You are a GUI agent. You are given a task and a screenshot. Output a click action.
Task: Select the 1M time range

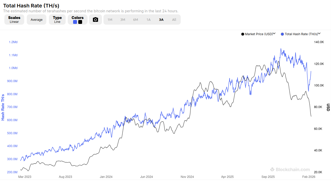pyautogui.click(x=110, y=20)
